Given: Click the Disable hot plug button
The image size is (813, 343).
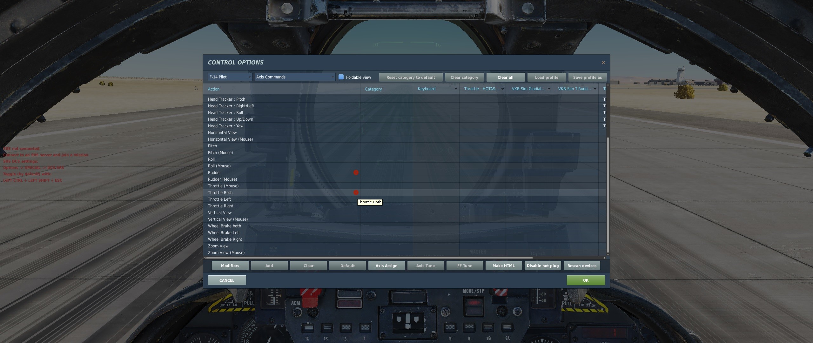Looking at the screenshot, I should coord(543,266).
